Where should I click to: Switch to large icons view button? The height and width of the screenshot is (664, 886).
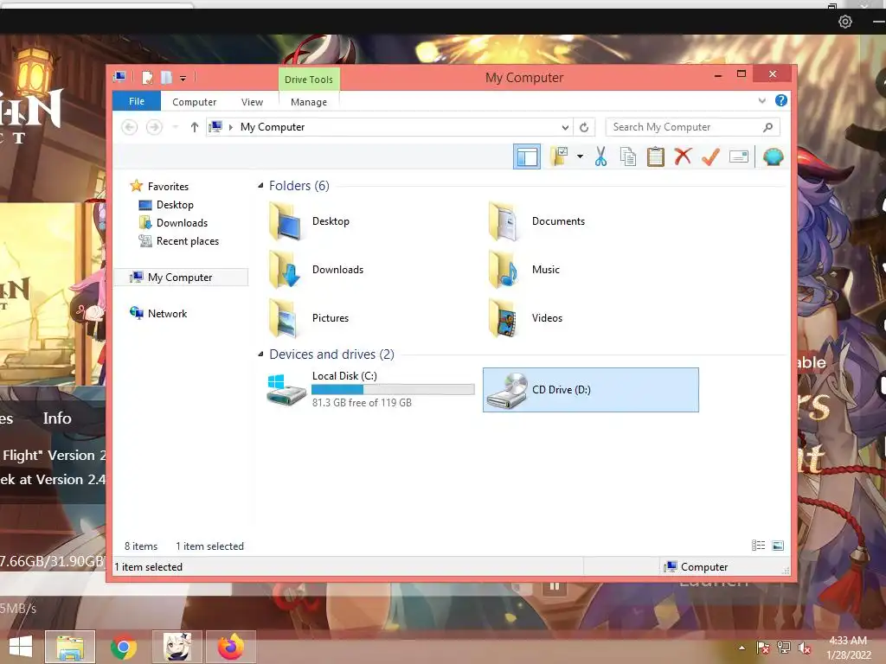pos(778,545)
